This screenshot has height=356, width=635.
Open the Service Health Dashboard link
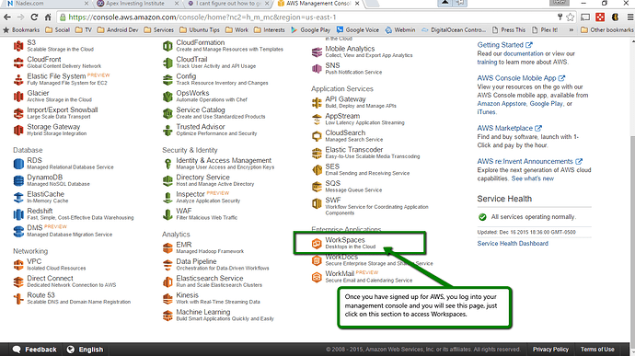tap(513, 244)
